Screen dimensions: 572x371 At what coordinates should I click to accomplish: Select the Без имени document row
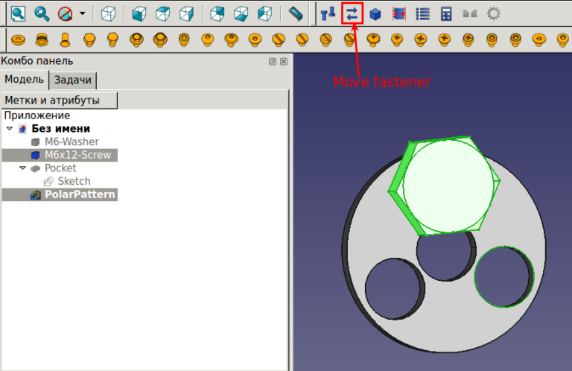click(x=60, y=128)
